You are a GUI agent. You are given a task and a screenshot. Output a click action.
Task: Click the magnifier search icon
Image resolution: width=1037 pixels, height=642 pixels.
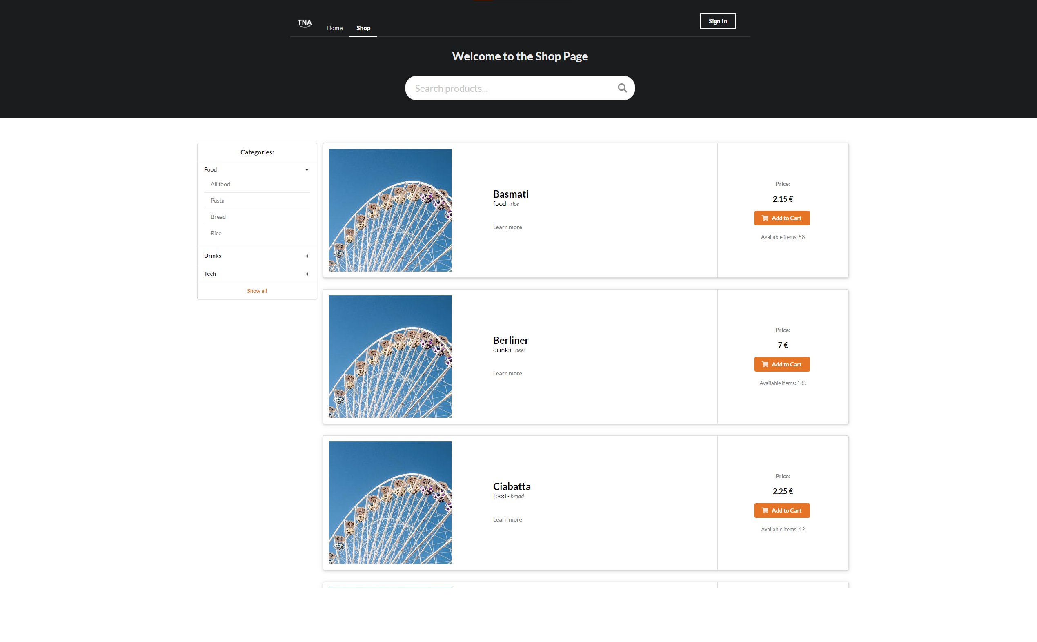(x=622, y=88)
